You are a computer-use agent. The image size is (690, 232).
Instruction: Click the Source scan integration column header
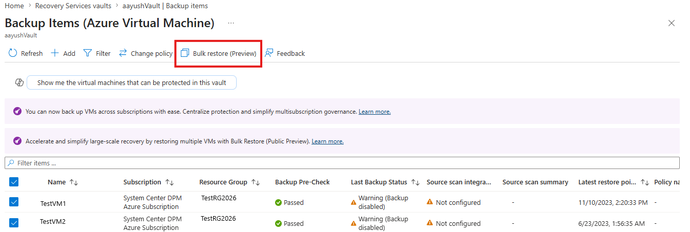[x=459, y=182]
